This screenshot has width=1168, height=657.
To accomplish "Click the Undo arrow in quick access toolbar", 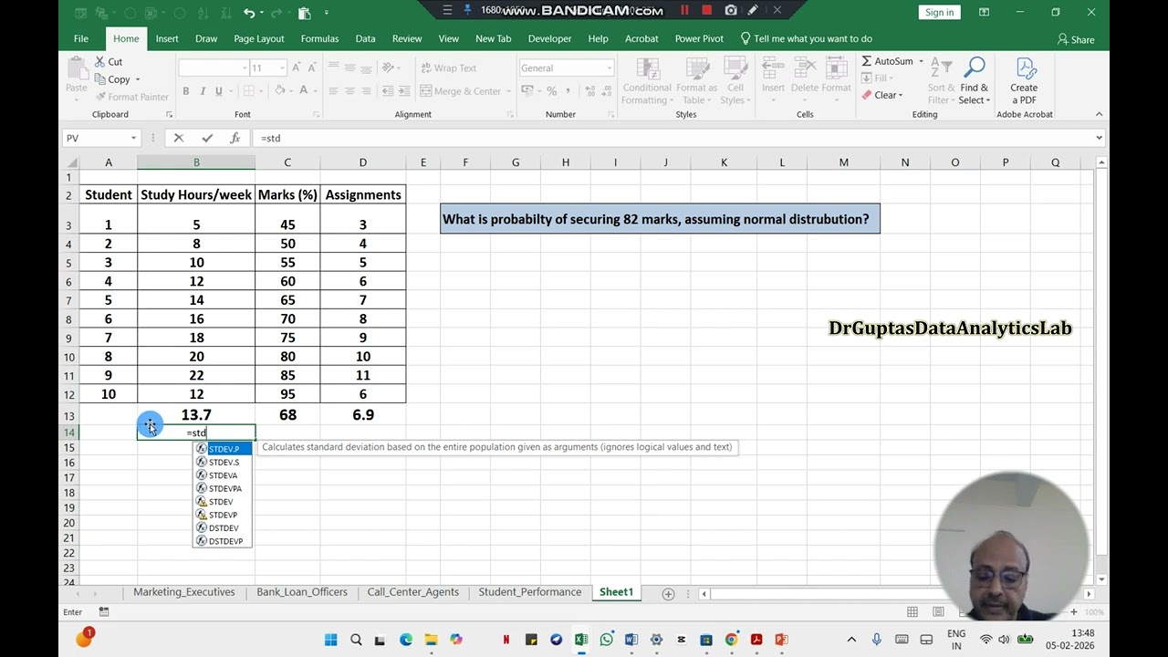I will pyautogui.click(x=249, y=13).
